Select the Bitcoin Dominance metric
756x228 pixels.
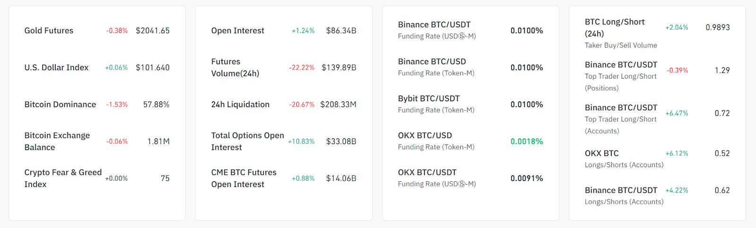[60, 105]
